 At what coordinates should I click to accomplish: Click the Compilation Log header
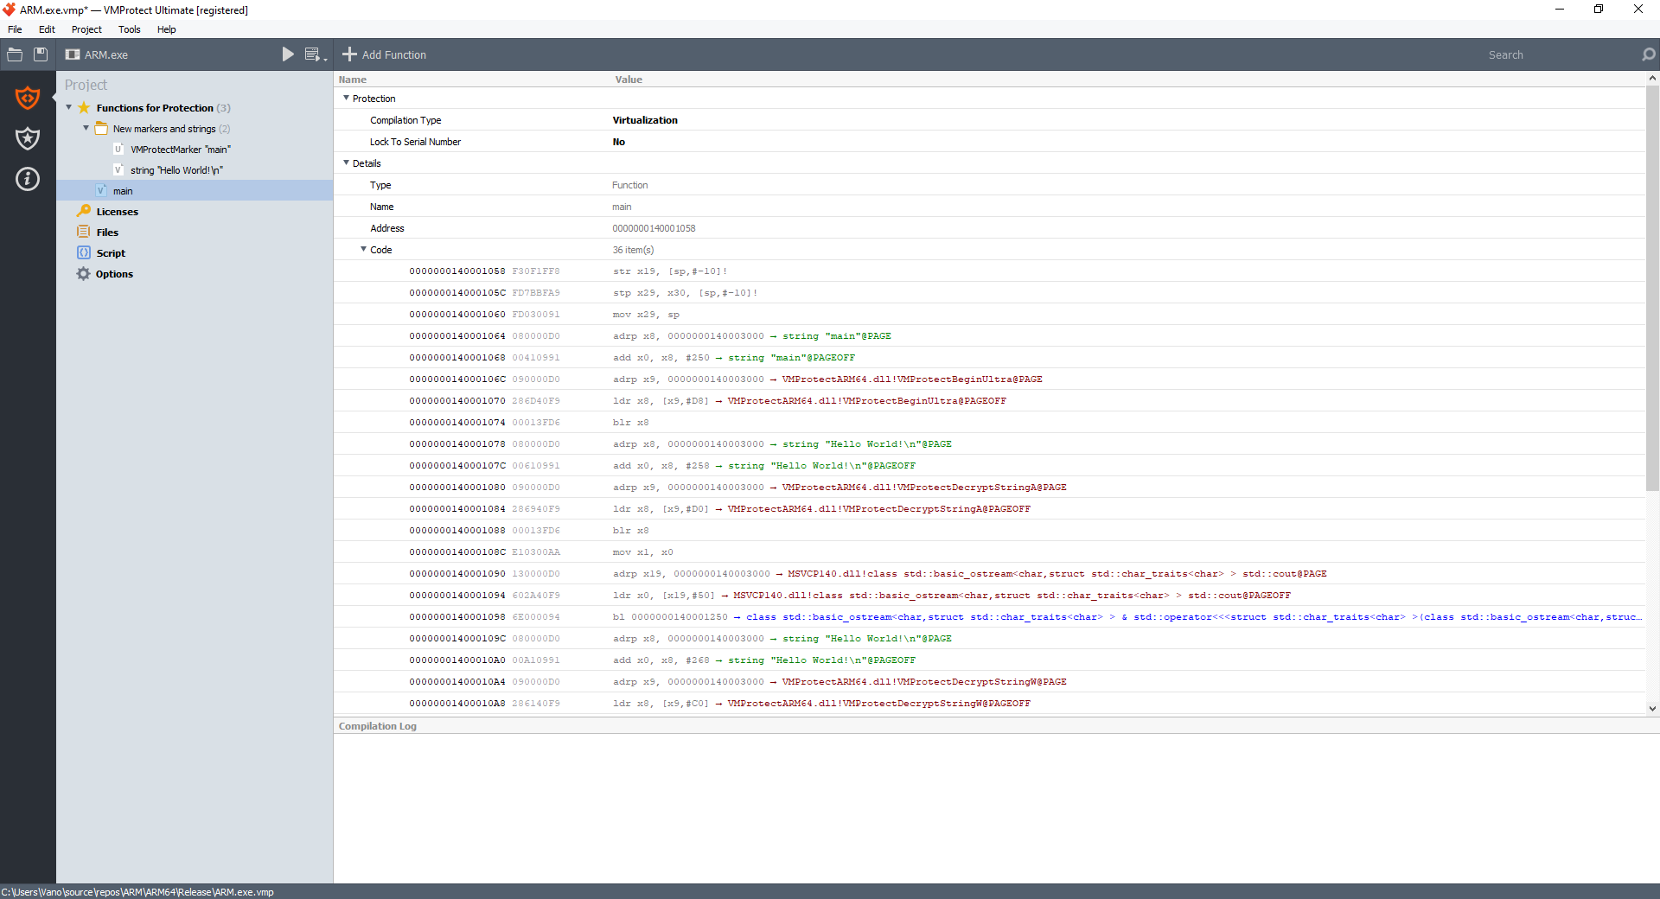[x=378, y=726]
